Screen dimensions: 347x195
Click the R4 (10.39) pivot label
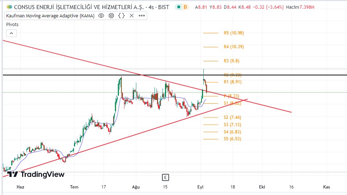(234, 47)
